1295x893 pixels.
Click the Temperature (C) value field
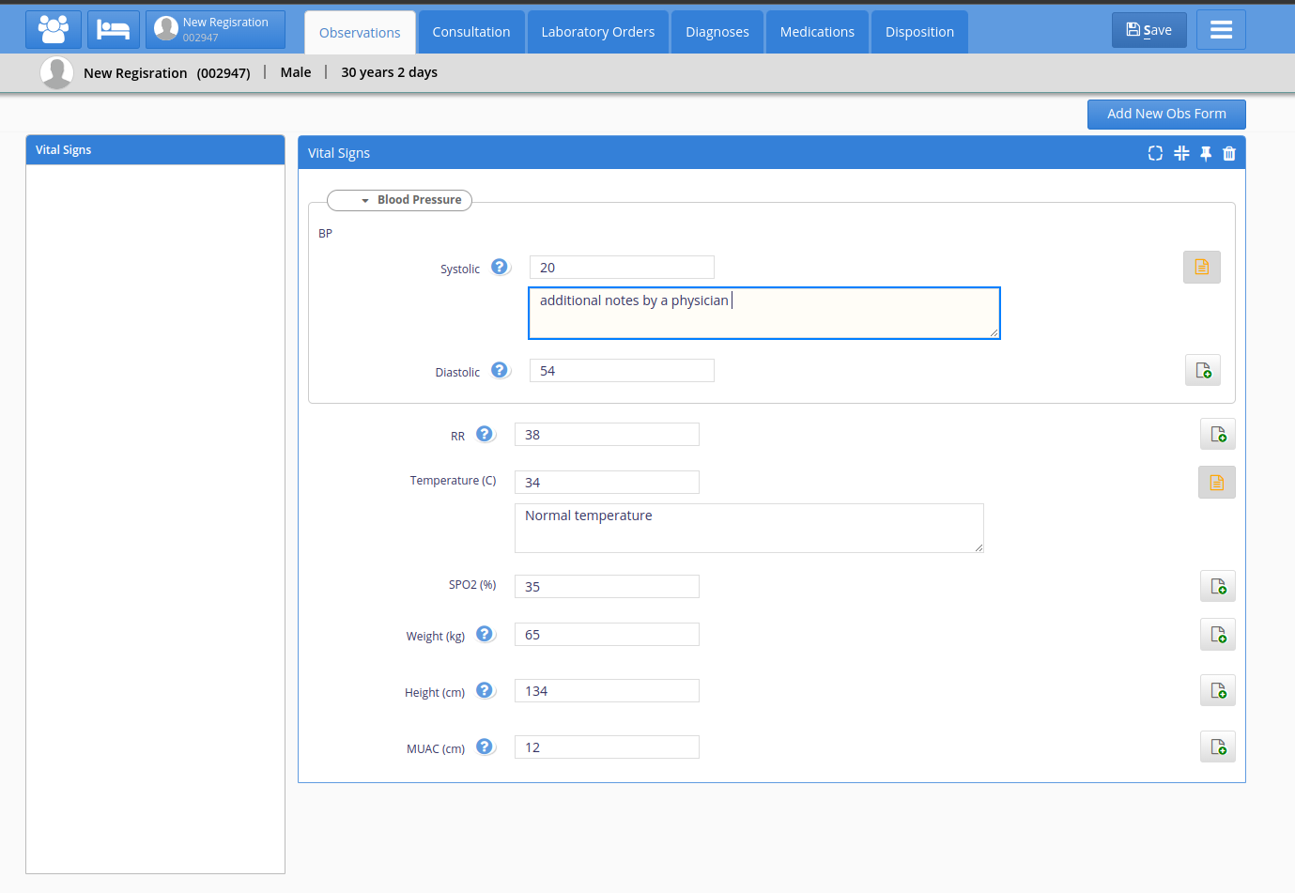(x=607, y=483)
